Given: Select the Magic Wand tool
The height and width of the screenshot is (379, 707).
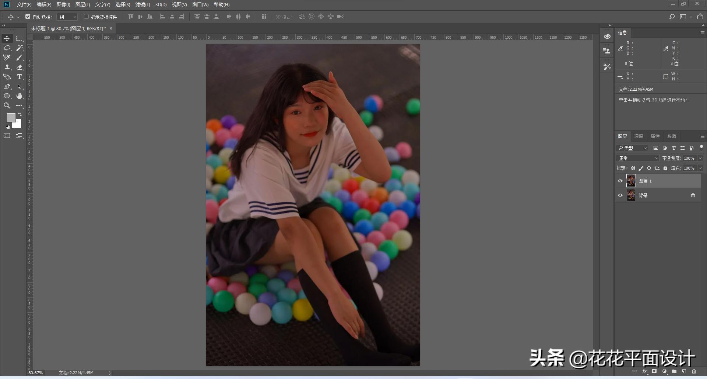Looking at the screenshot, I should 20,48.
